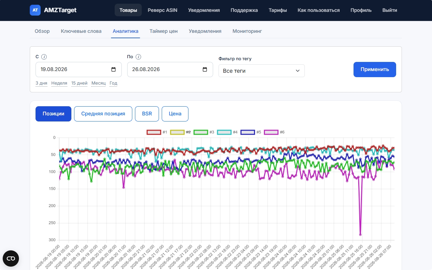Click the end date field 26.08.2026

point(170,69)
